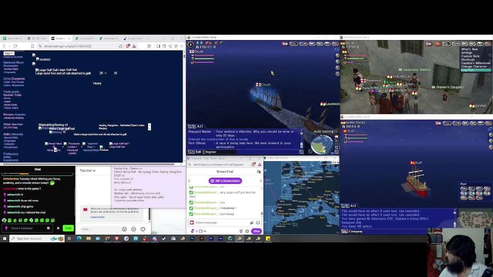Open chat settings gear in green chat panel
The width and height of the screenshot is (493, 277).
[58, 228]
